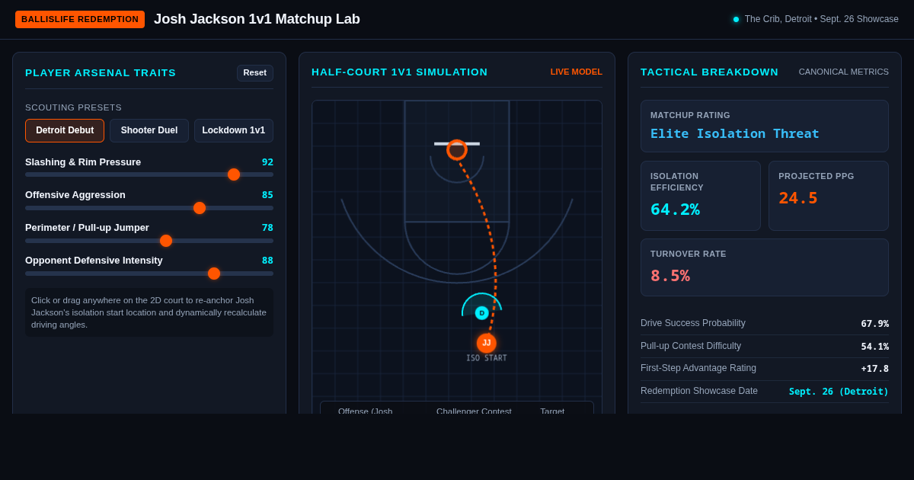Click the Drive Success Probability label

coord(693,323)
